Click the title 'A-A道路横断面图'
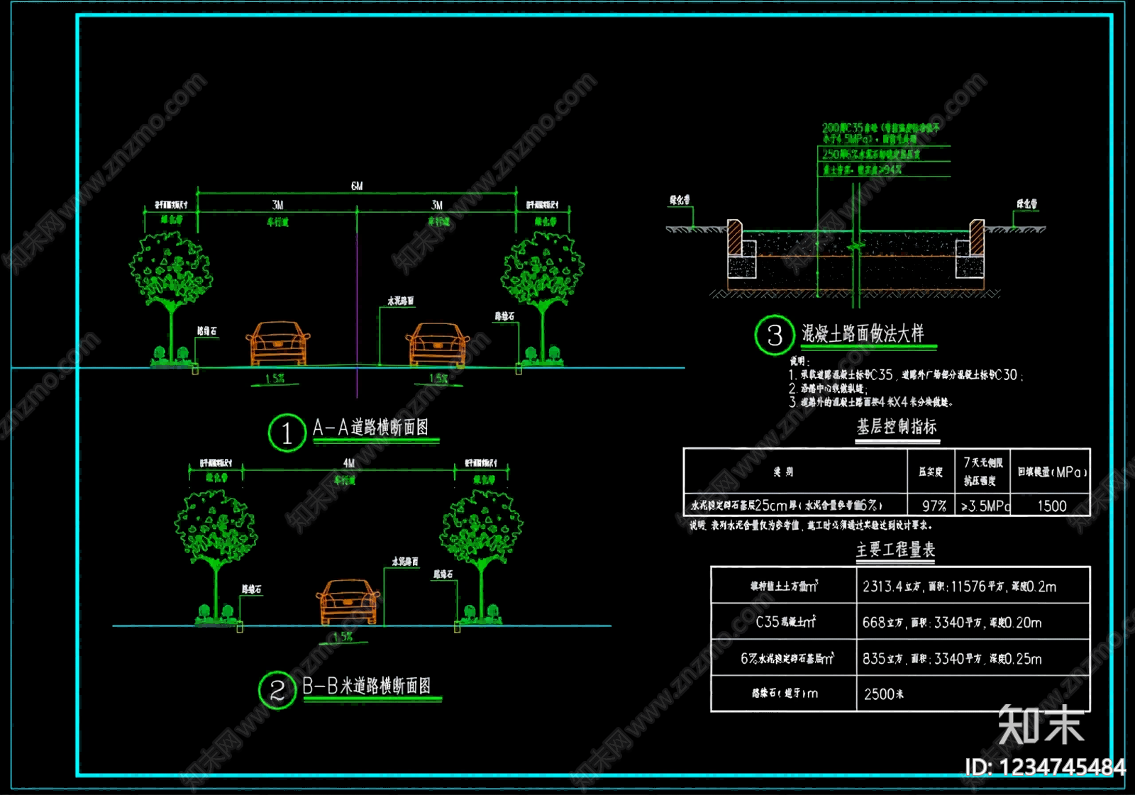The width and height of the screenshot is (1135, 795). click(x=370, y=427)
